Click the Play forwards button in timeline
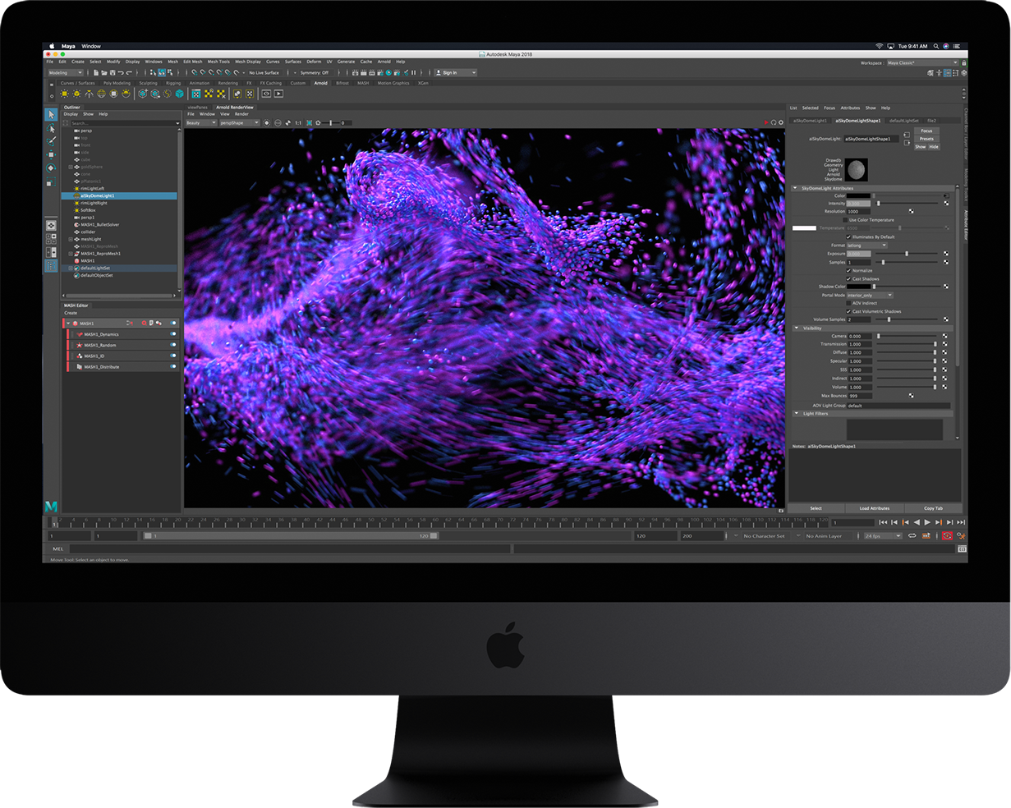The width and height of the screenshot is (1011, 808). click(x=927, y=522)
